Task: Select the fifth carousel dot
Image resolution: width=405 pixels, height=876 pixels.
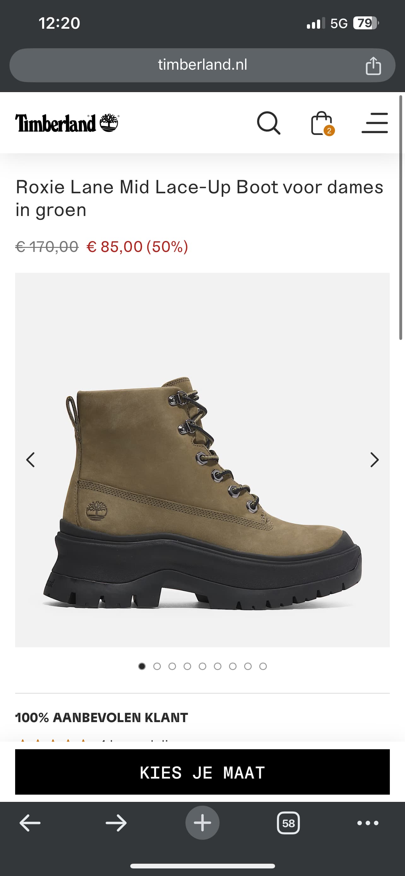Action: (202, 666)
